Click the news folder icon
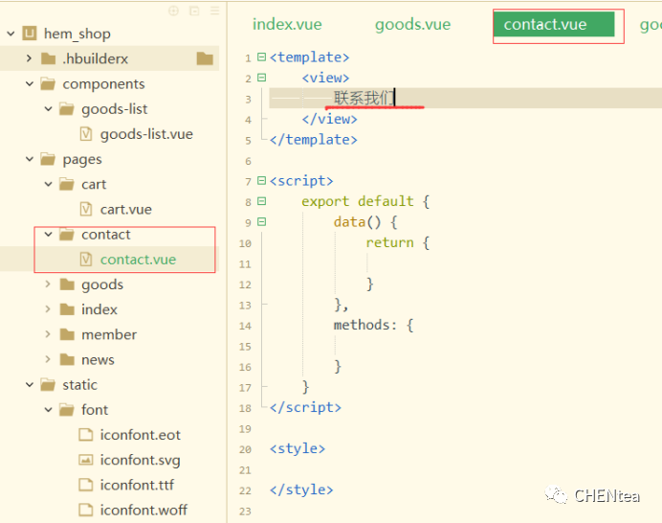 click(67, 359)
